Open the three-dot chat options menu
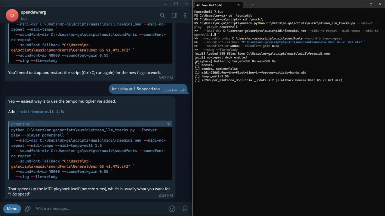The height and width of the screenshot is (216, 385). click(185, 15)
